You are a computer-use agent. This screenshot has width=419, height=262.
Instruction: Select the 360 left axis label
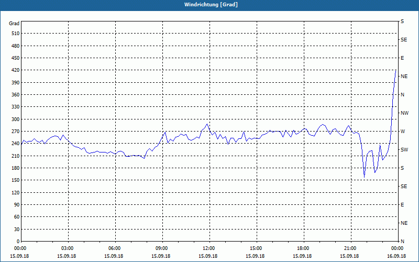click(16, 95)
